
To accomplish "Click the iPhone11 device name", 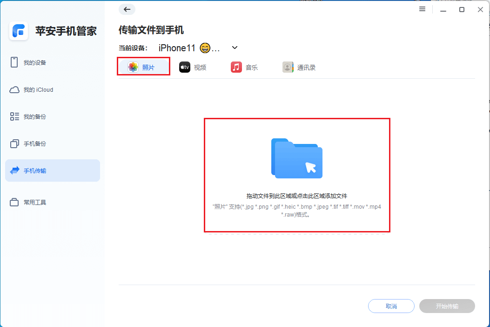I will (x=176, y=48).
